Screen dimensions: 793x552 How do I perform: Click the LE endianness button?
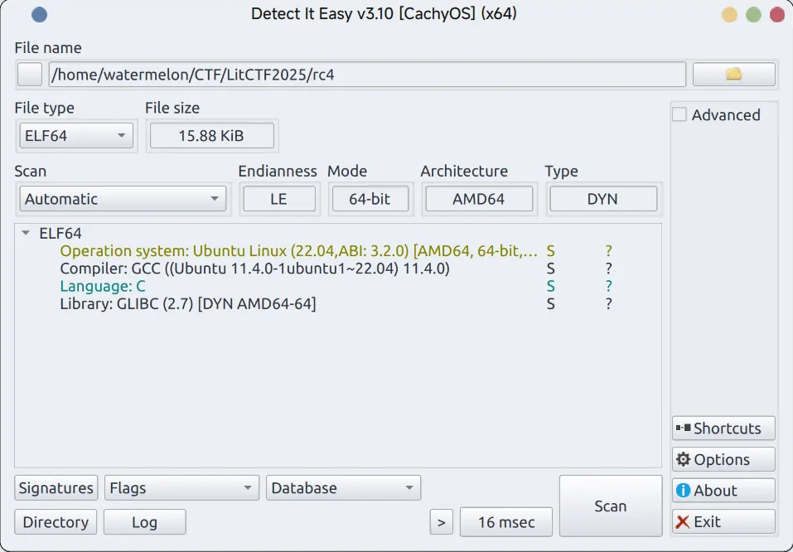[279, 199]
